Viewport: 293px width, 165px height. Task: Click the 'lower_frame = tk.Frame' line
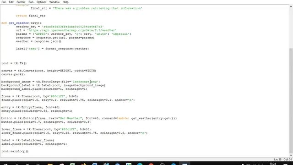[x=46, y=129]
